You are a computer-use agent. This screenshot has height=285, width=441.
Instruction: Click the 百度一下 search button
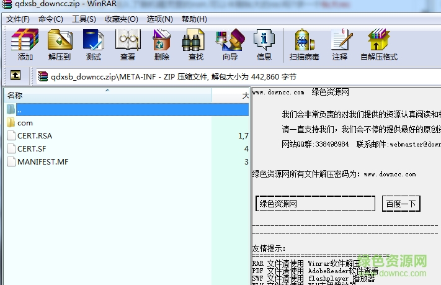point(401,204)
